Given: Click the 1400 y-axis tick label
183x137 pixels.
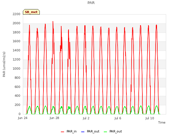Looking at the screenshot, I should pyautogui.click(x=17, y=50).
